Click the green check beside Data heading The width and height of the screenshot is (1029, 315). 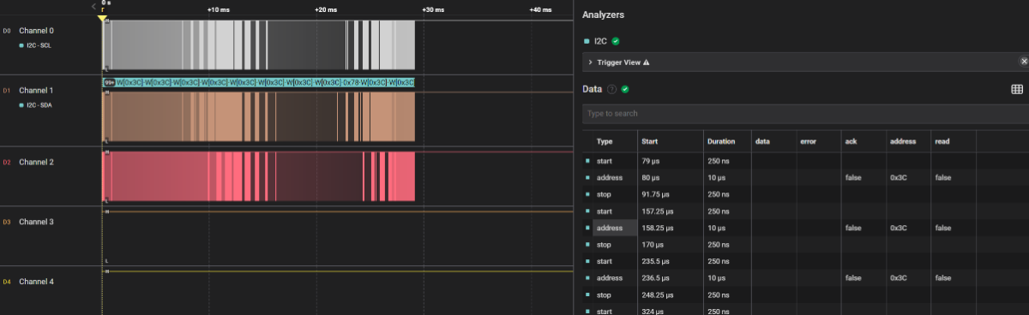pyautogui.click(x=625, y=89)
